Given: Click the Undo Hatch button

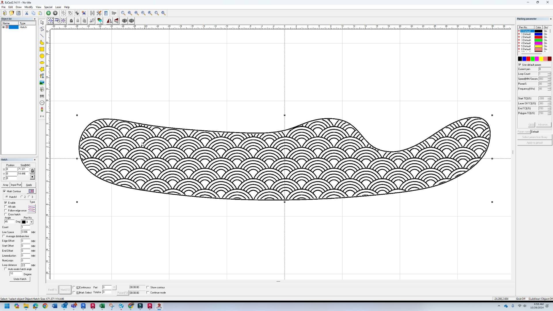Looking at the screenshot, I should 20,279.
